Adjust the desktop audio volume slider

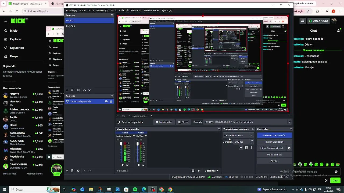pyautogui.click(x=121, y=152)
